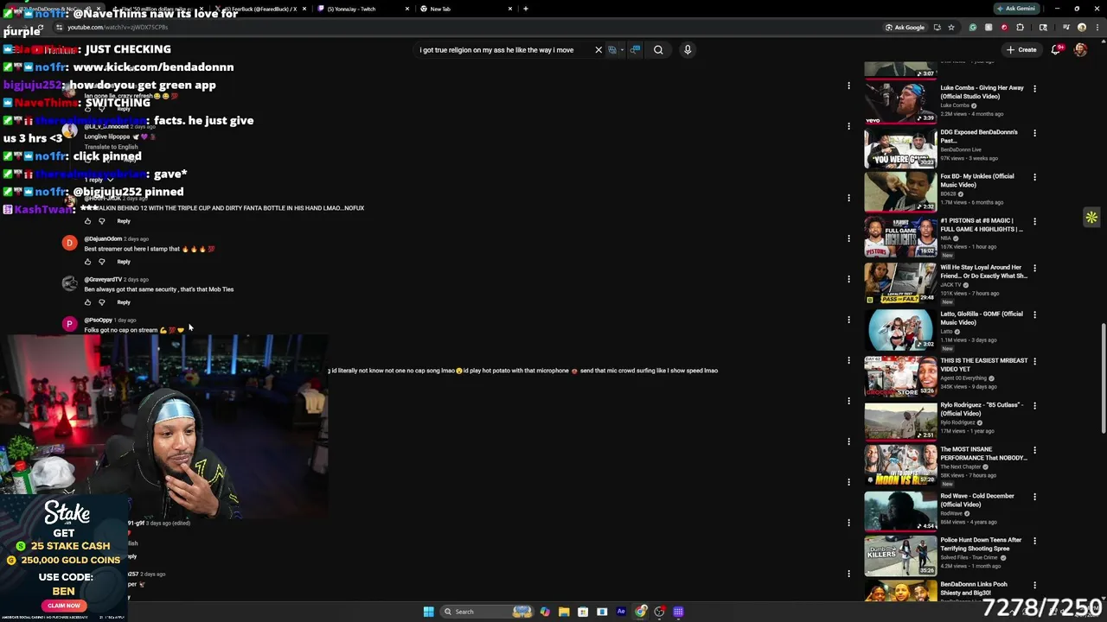Screen dimensions: 1107x622
Task: Reply to the @DajuanOdom comment
Action: [x=124, y=262]
